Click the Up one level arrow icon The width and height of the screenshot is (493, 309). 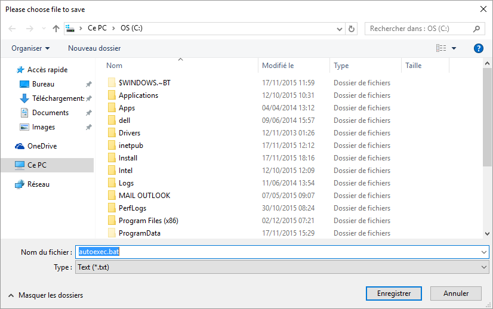click(56, 29)
